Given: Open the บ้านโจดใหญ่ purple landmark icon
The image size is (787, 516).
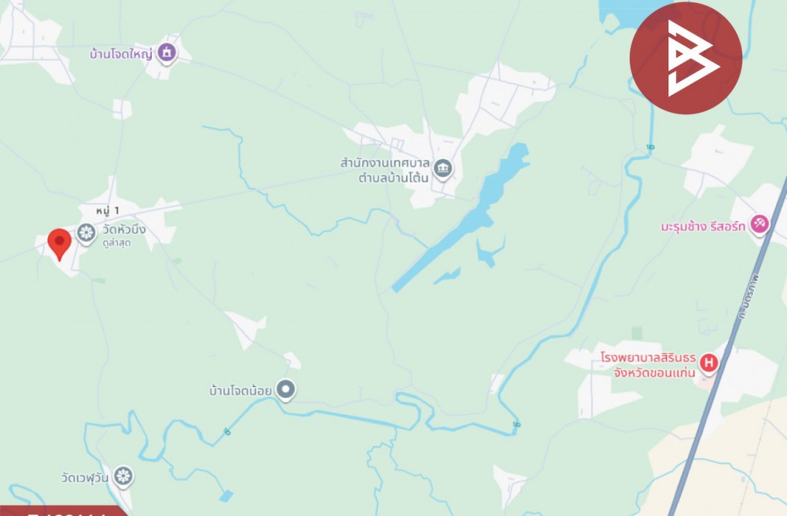Looking at the screenshot, I should tap(166, 52).
